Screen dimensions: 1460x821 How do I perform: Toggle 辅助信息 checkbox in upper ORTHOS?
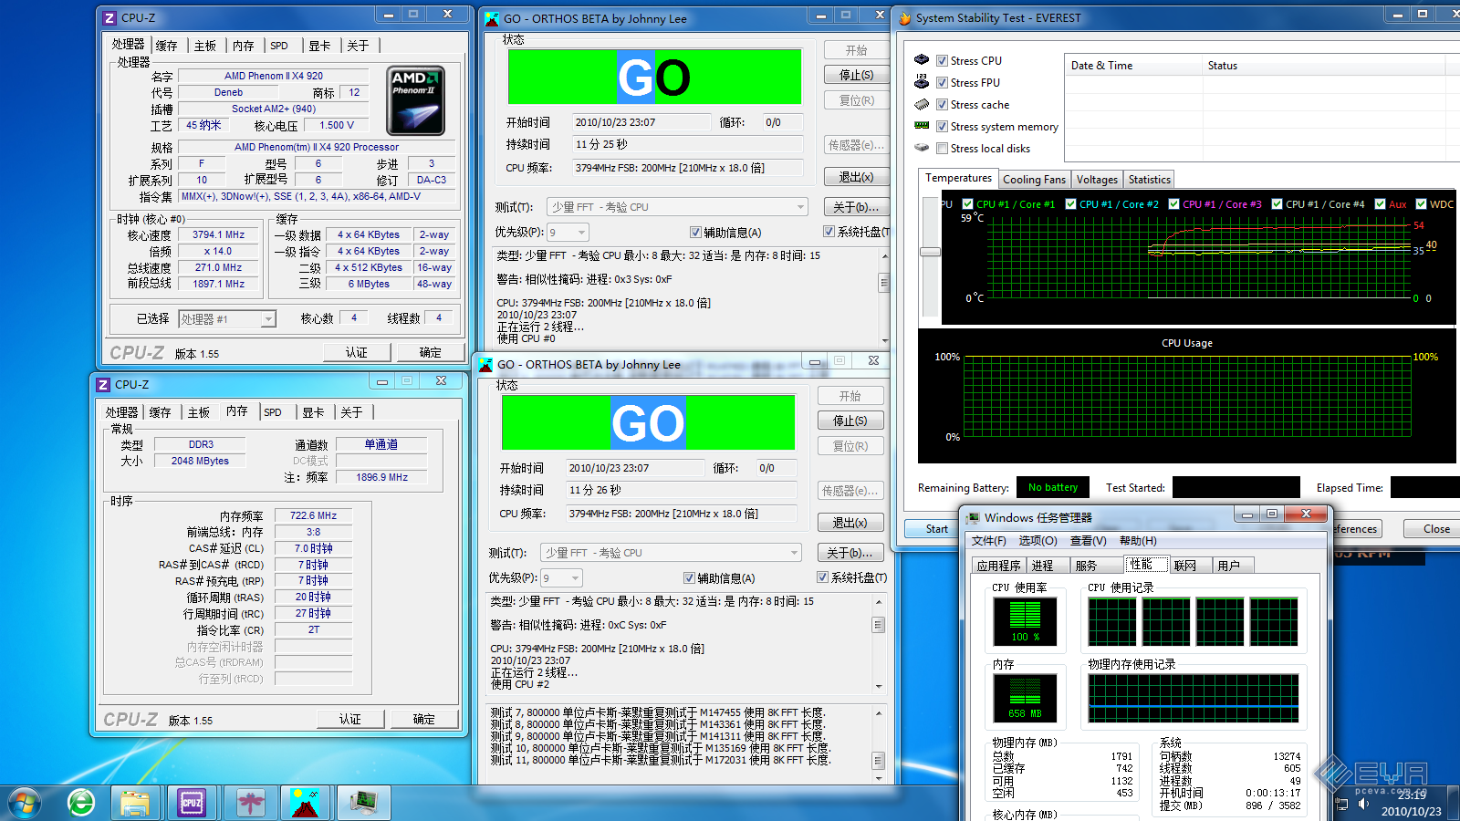695,233
